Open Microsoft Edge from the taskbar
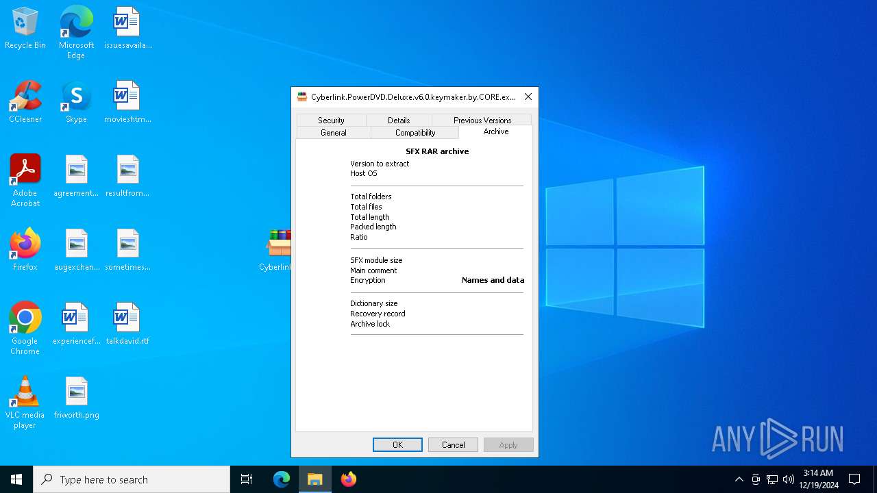Viewport: 877px width, 493px height. tap(282, 479)
